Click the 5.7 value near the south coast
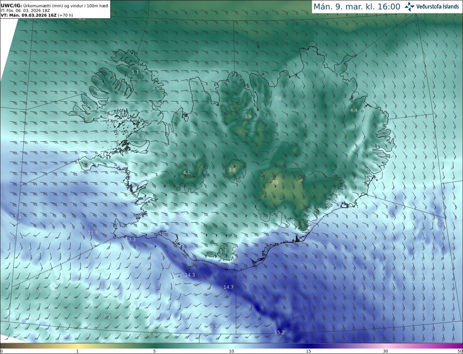The image size is (463, 354). point(223,251)
